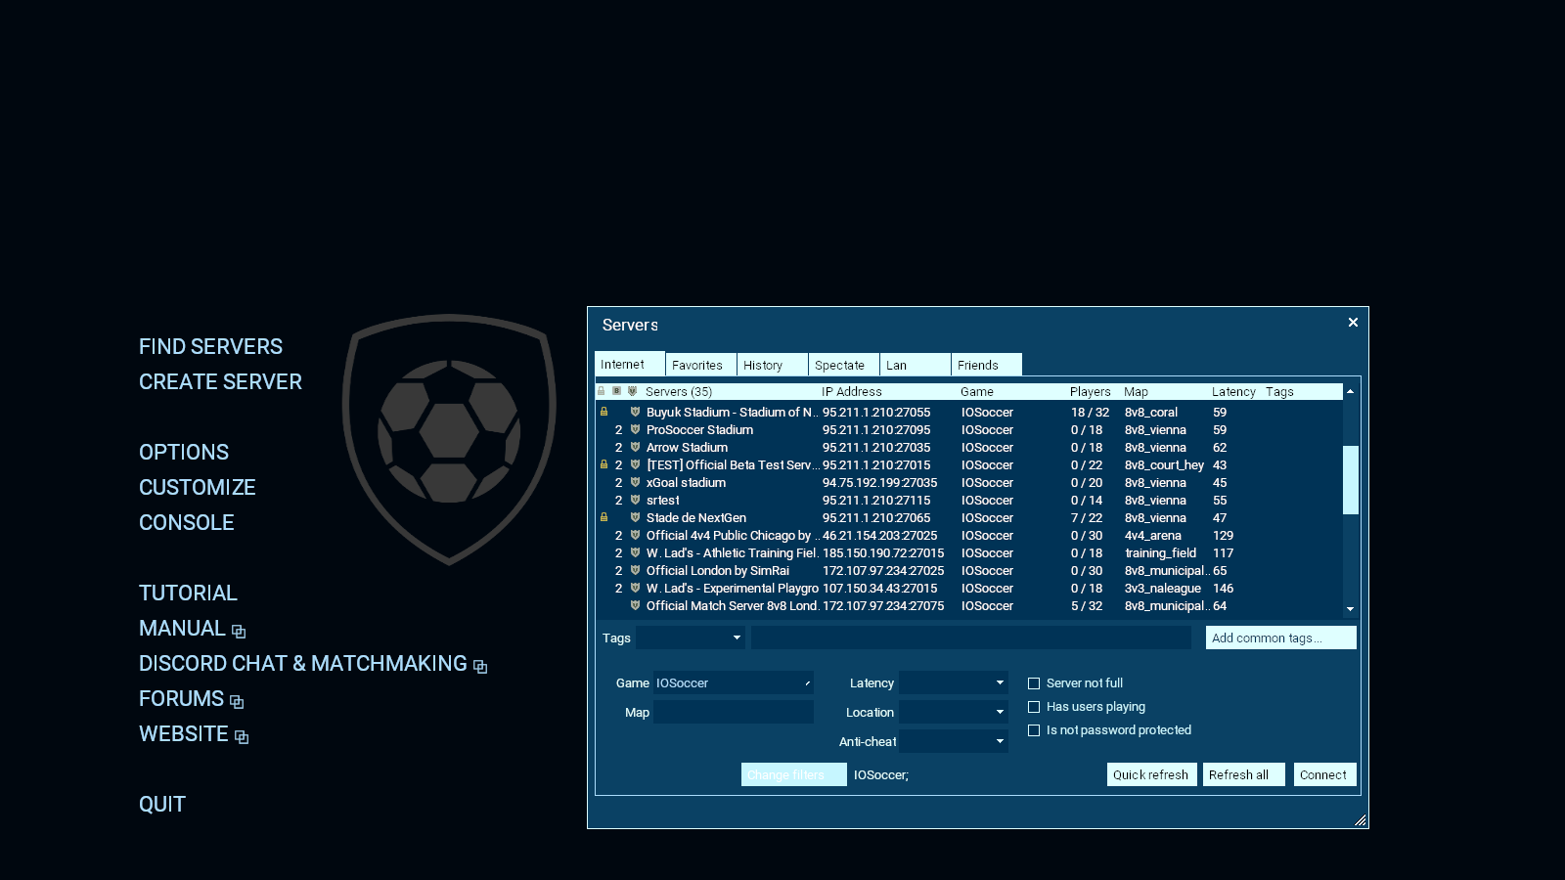Select IP address 94.75.192.199:27035
The image size is (1565, 880).
click(x=880, y=482)
